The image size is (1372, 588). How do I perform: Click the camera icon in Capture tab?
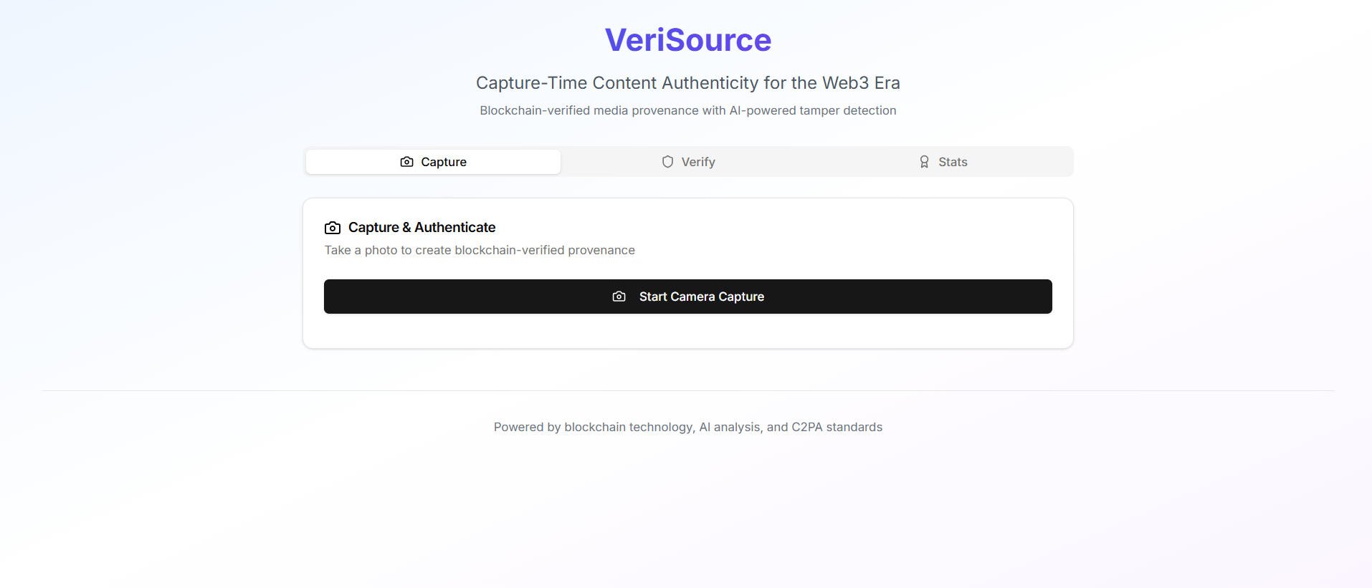(x=406, y=162)
